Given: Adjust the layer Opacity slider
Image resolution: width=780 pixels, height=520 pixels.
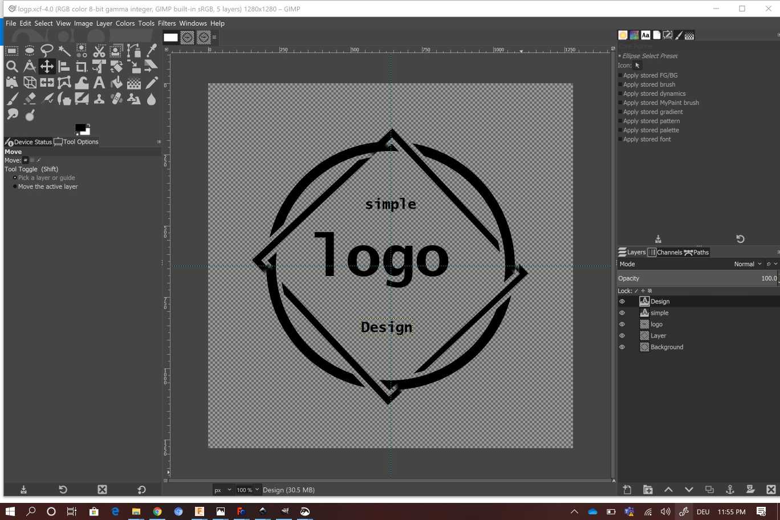Looking at the screenshot, I should click(698, 278).
